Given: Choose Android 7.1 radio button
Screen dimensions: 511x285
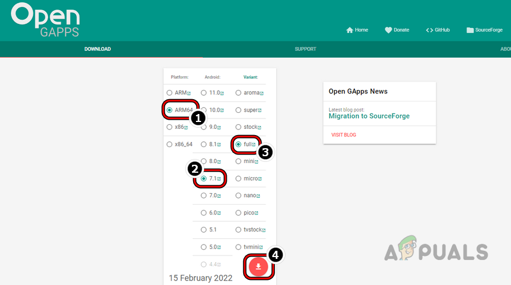Looking at the screenshot, I should point(204,179).
